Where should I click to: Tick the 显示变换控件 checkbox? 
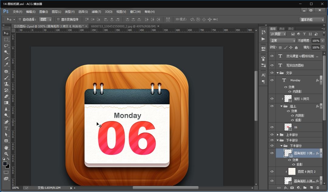[x=58, y=19]
